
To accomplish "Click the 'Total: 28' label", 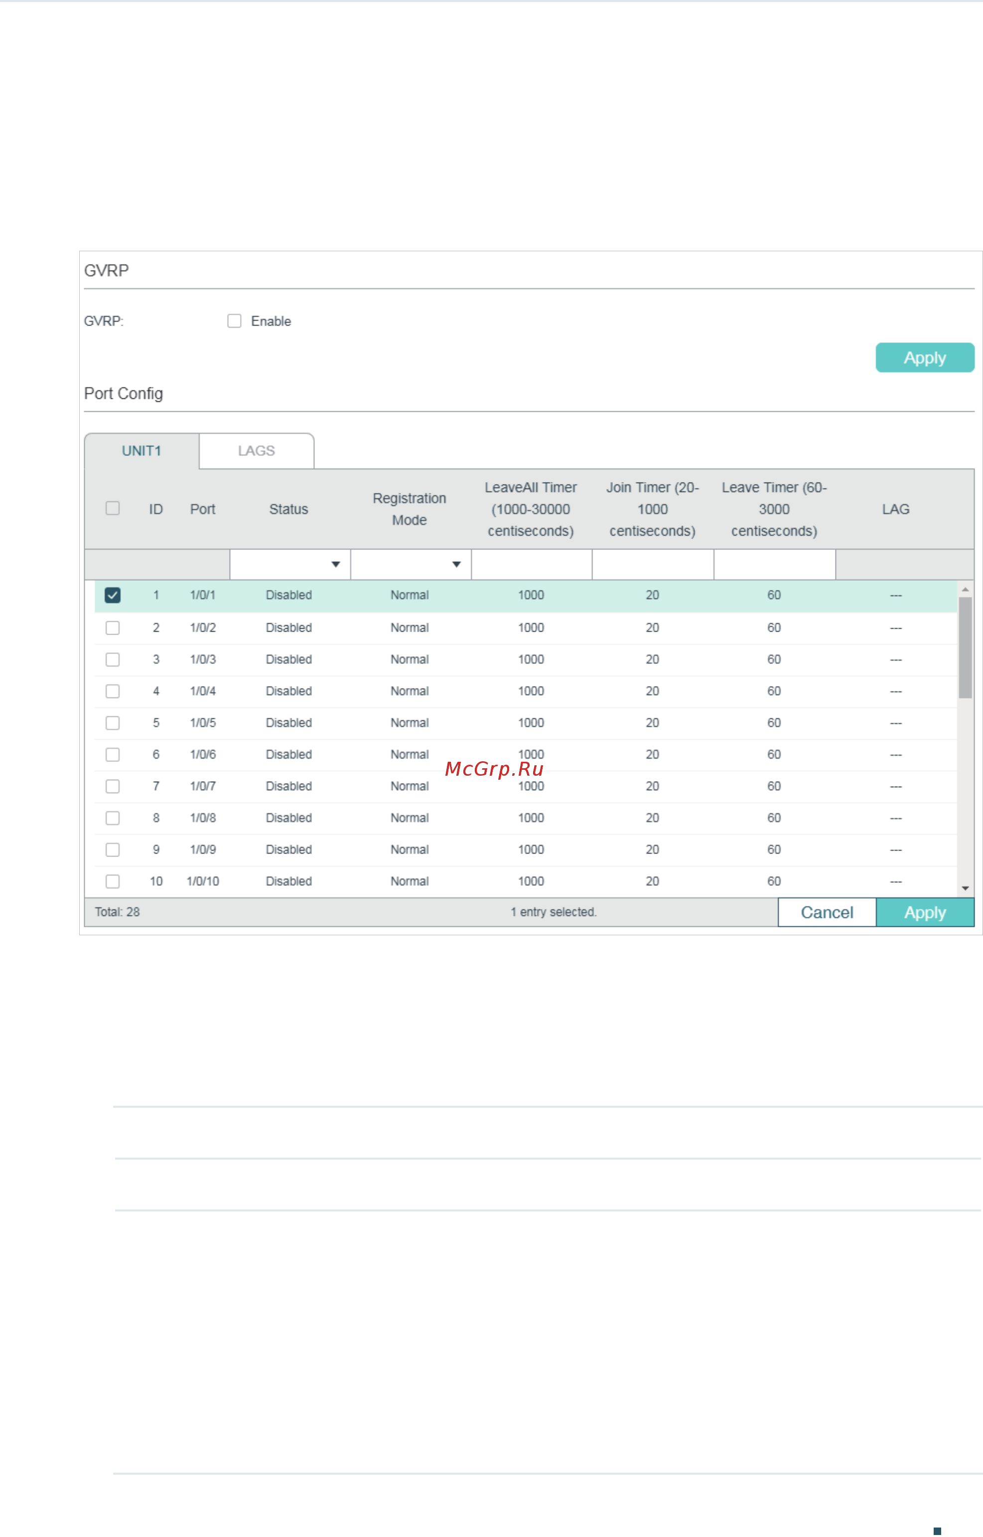I will tap(118, 912).
